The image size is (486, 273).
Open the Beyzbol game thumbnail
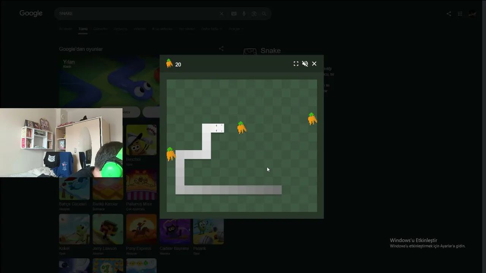[141, 140]
